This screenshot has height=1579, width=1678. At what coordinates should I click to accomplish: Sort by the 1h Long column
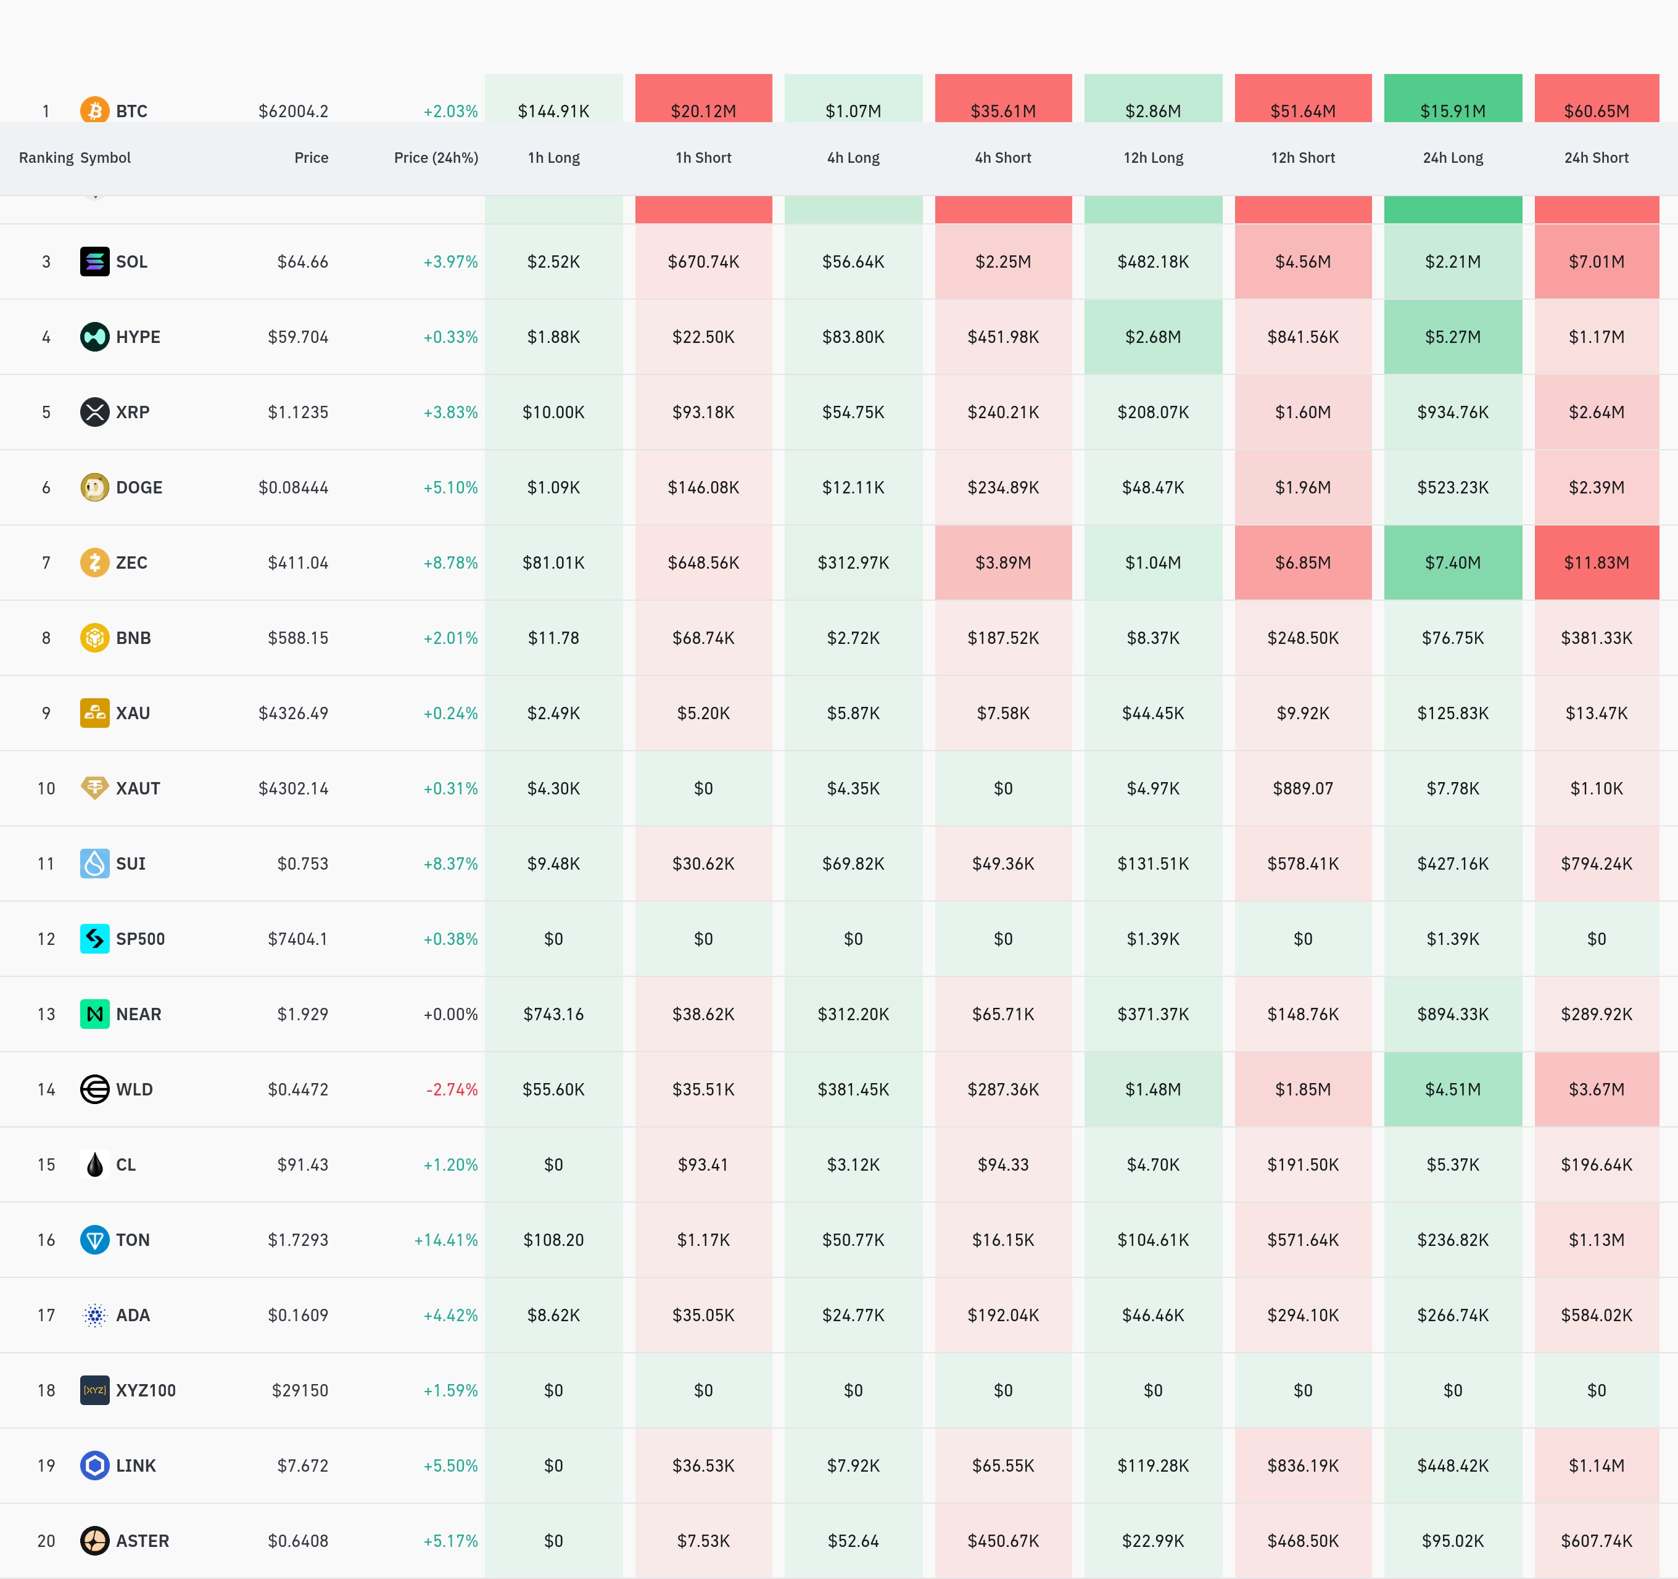point(554,158)
